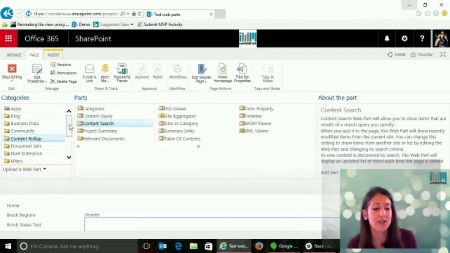Click the categories list scroll-down arrow
This screenshot has width=450, height=253.
(69, 157)
